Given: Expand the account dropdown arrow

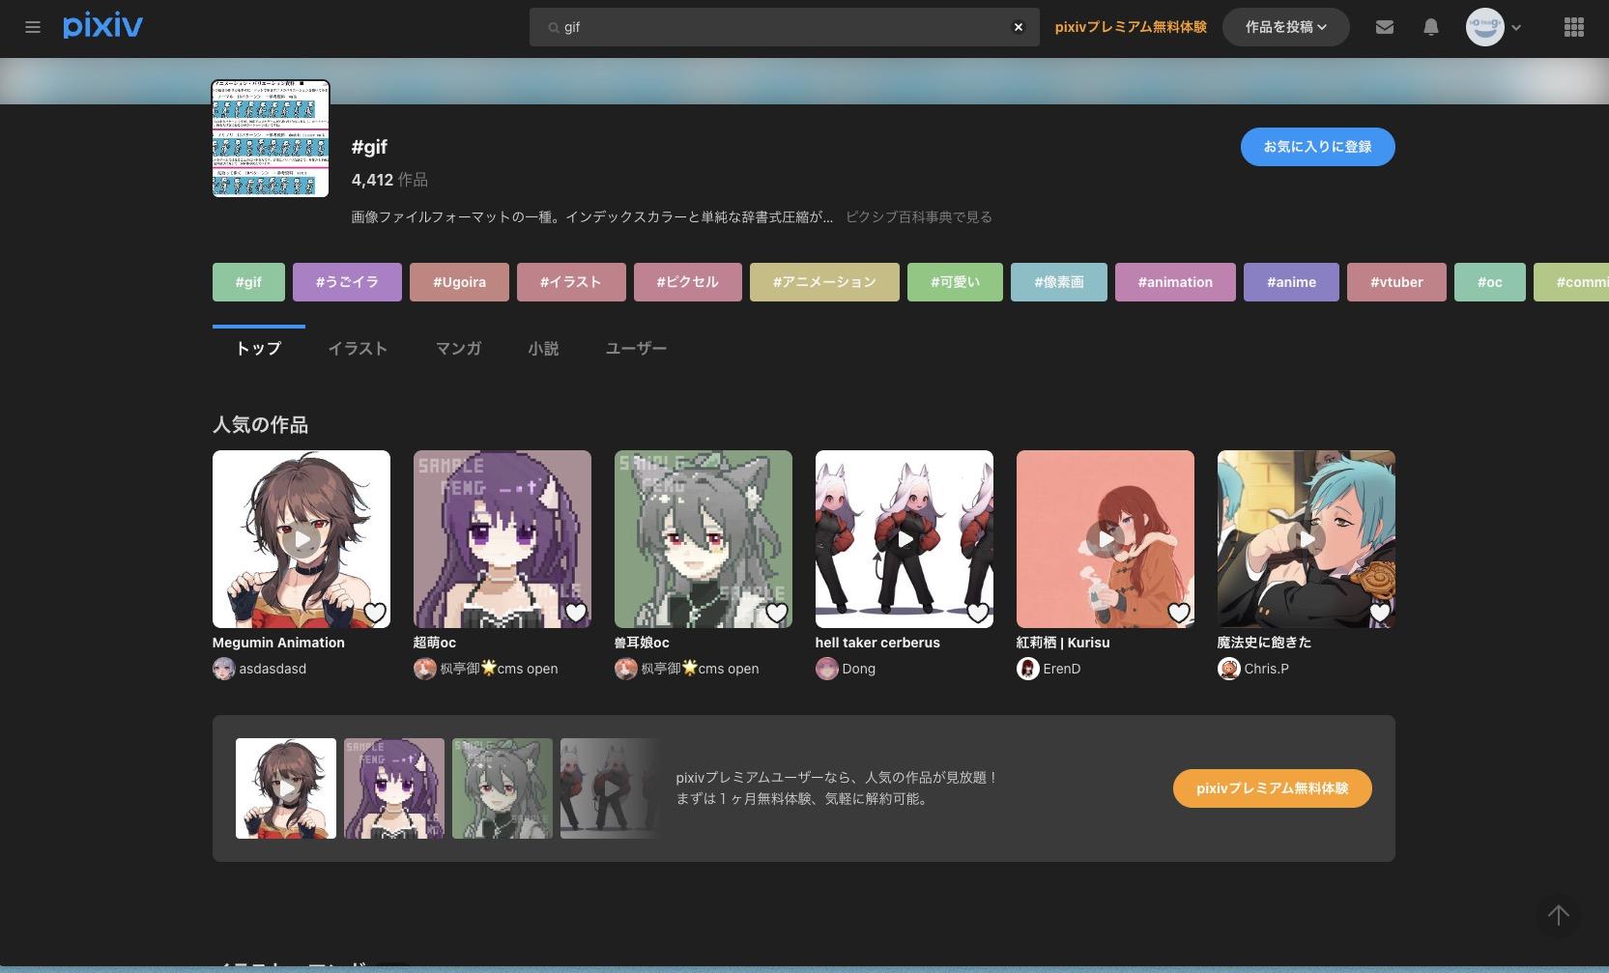Looking at the screenshot, I should (1516, 27).
